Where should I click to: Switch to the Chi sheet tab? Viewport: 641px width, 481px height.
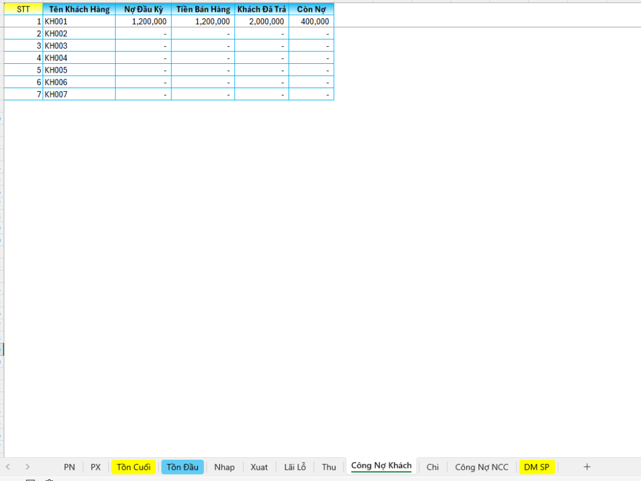433,467
